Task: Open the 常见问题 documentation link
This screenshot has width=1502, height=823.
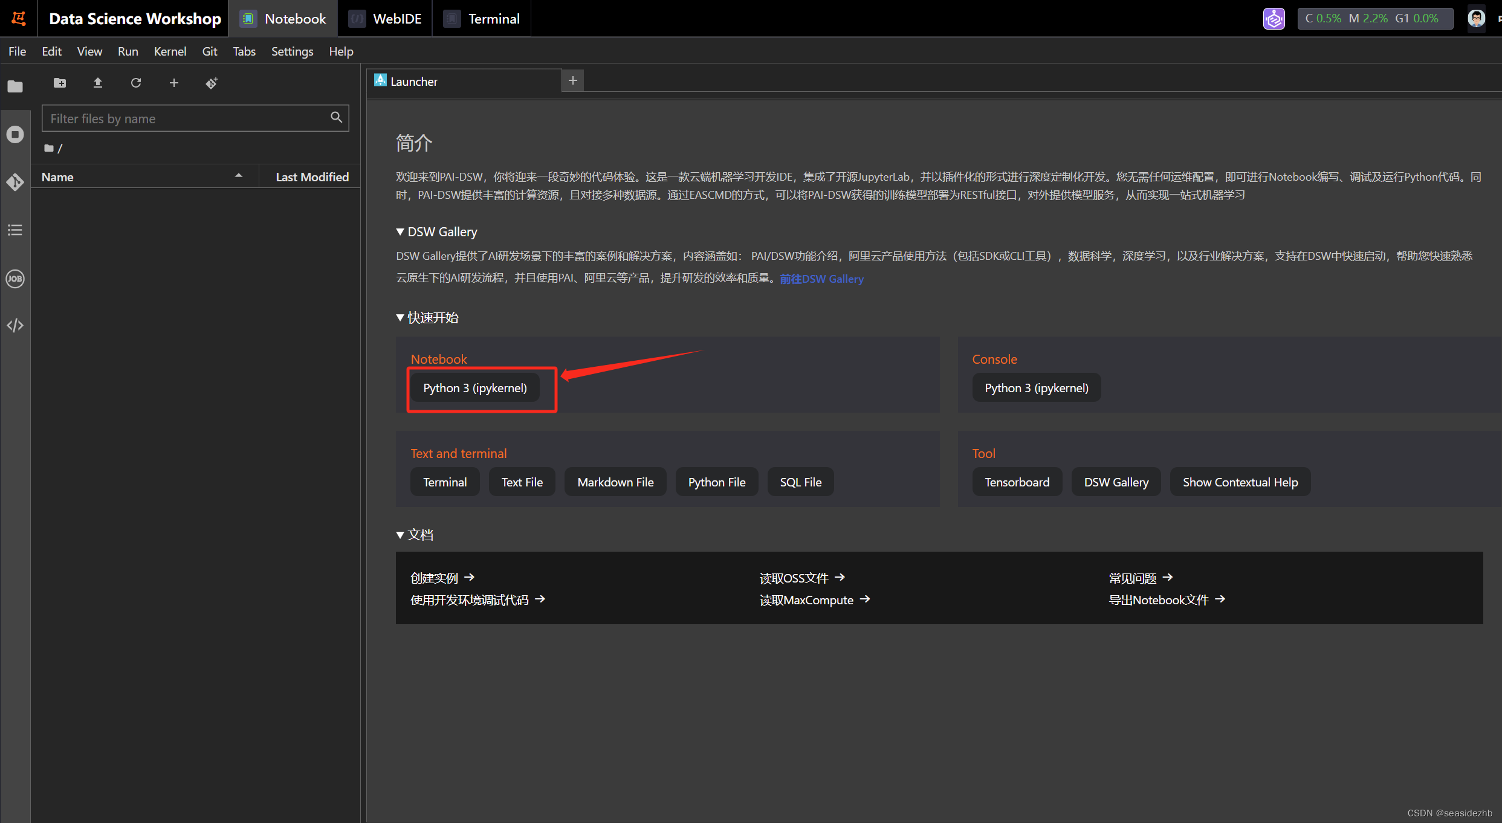Action: point(1141,578)
